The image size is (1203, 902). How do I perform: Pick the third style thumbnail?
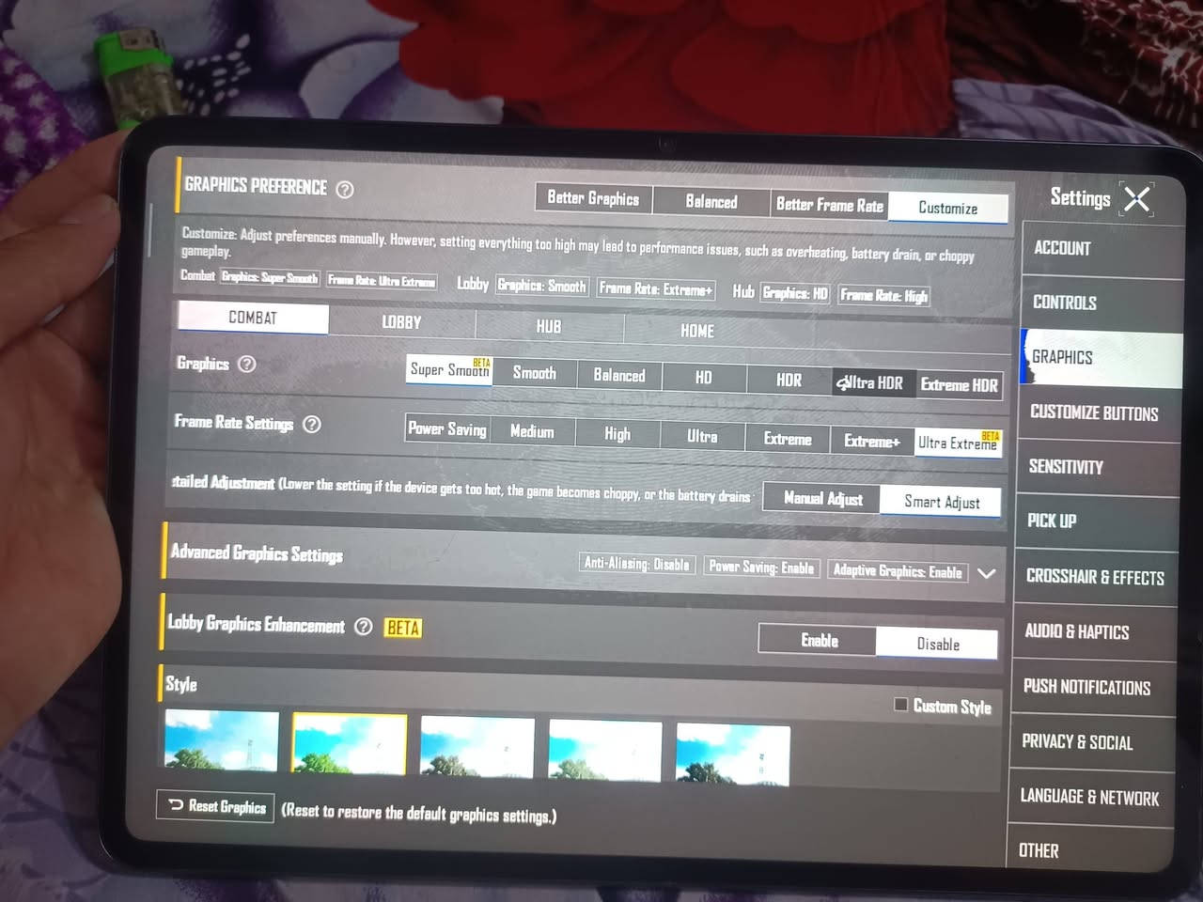[477, 750]
